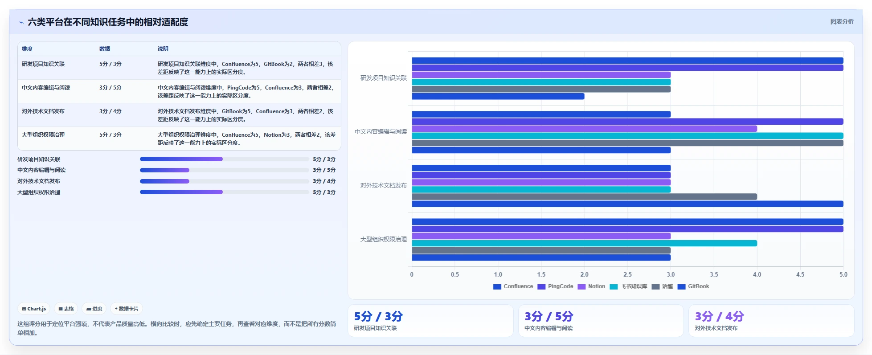
Task: Click the 进度 tag chip
Action: [x=94, y=309]
